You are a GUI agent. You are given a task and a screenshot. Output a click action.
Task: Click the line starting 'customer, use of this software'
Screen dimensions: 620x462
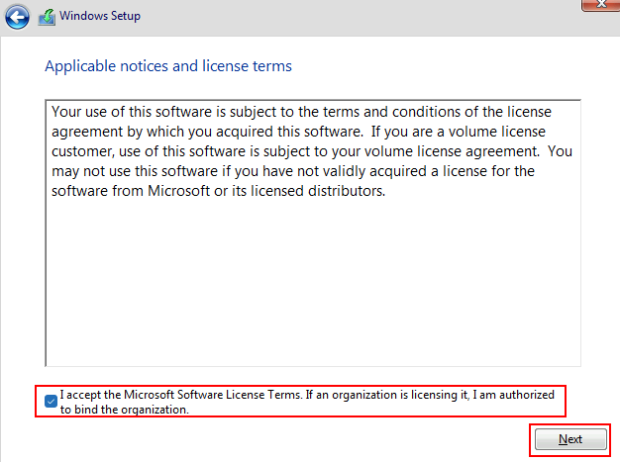click(x=312, y=151)
